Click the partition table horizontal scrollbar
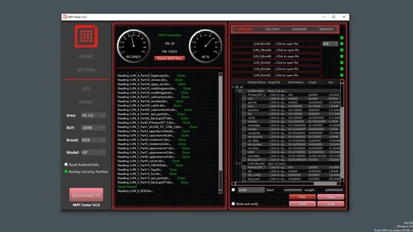 [287, 184]
